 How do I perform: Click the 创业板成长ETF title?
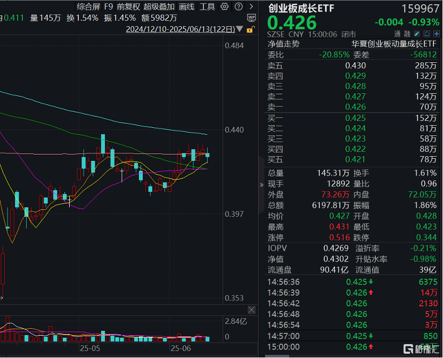click(301, 9)
